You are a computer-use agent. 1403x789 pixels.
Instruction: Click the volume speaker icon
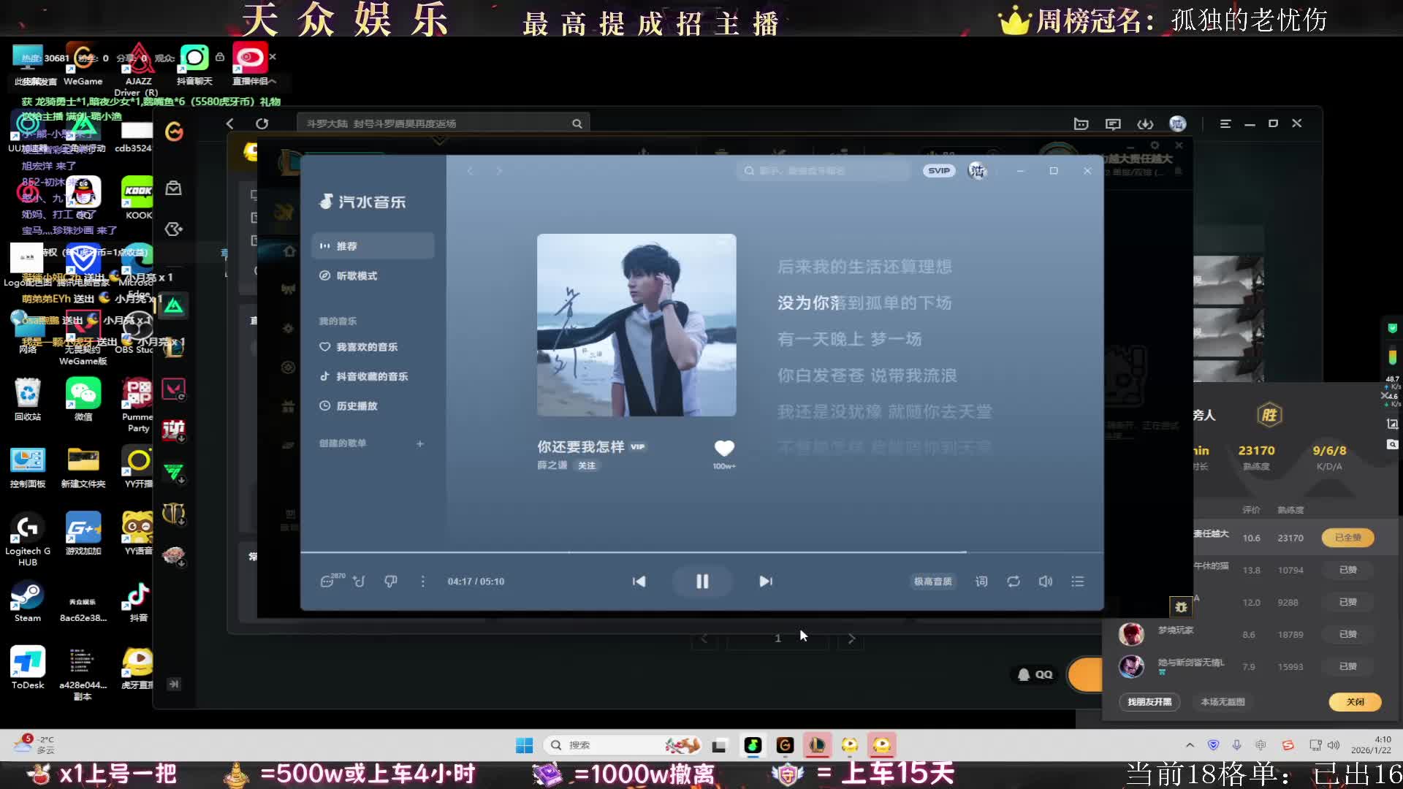(1045, 582)
